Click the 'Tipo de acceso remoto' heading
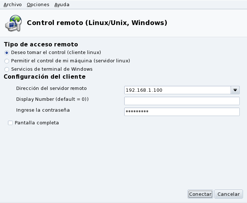This screenshot has height=203, width=247. pyautogui.click(x=41, y=45)
